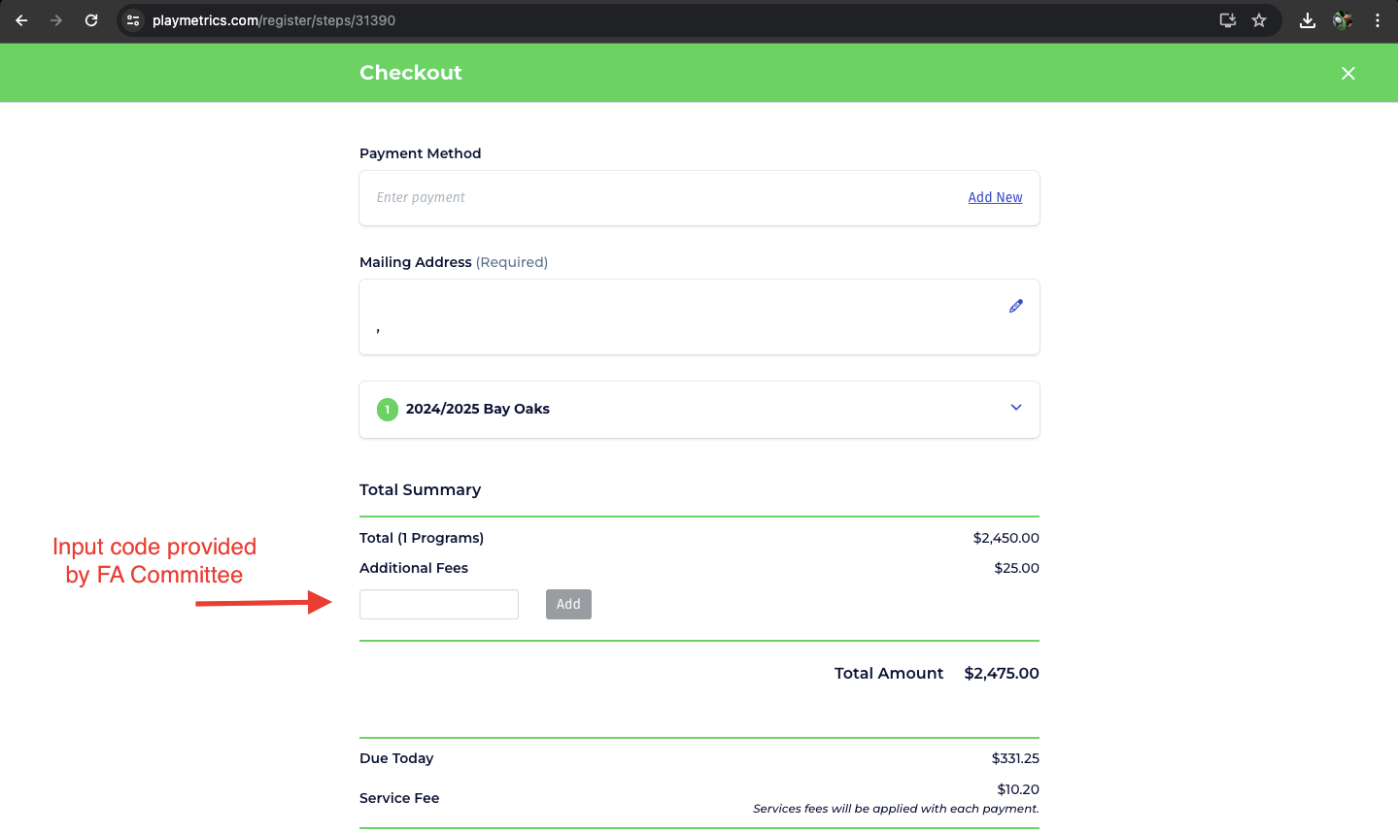1398x833 pixels.
Task: Click the install app icon in address bar
Action: [x=1228, y=20]
